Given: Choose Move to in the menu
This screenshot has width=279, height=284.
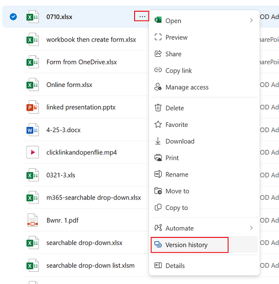Looking at the screenshot, I should 204,191.
